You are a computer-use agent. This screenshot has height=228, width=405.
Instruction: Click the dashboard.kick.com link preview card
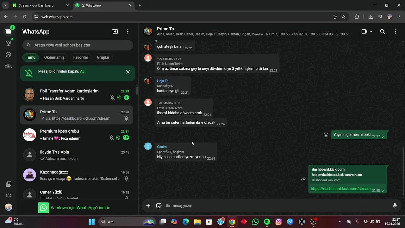348,174
